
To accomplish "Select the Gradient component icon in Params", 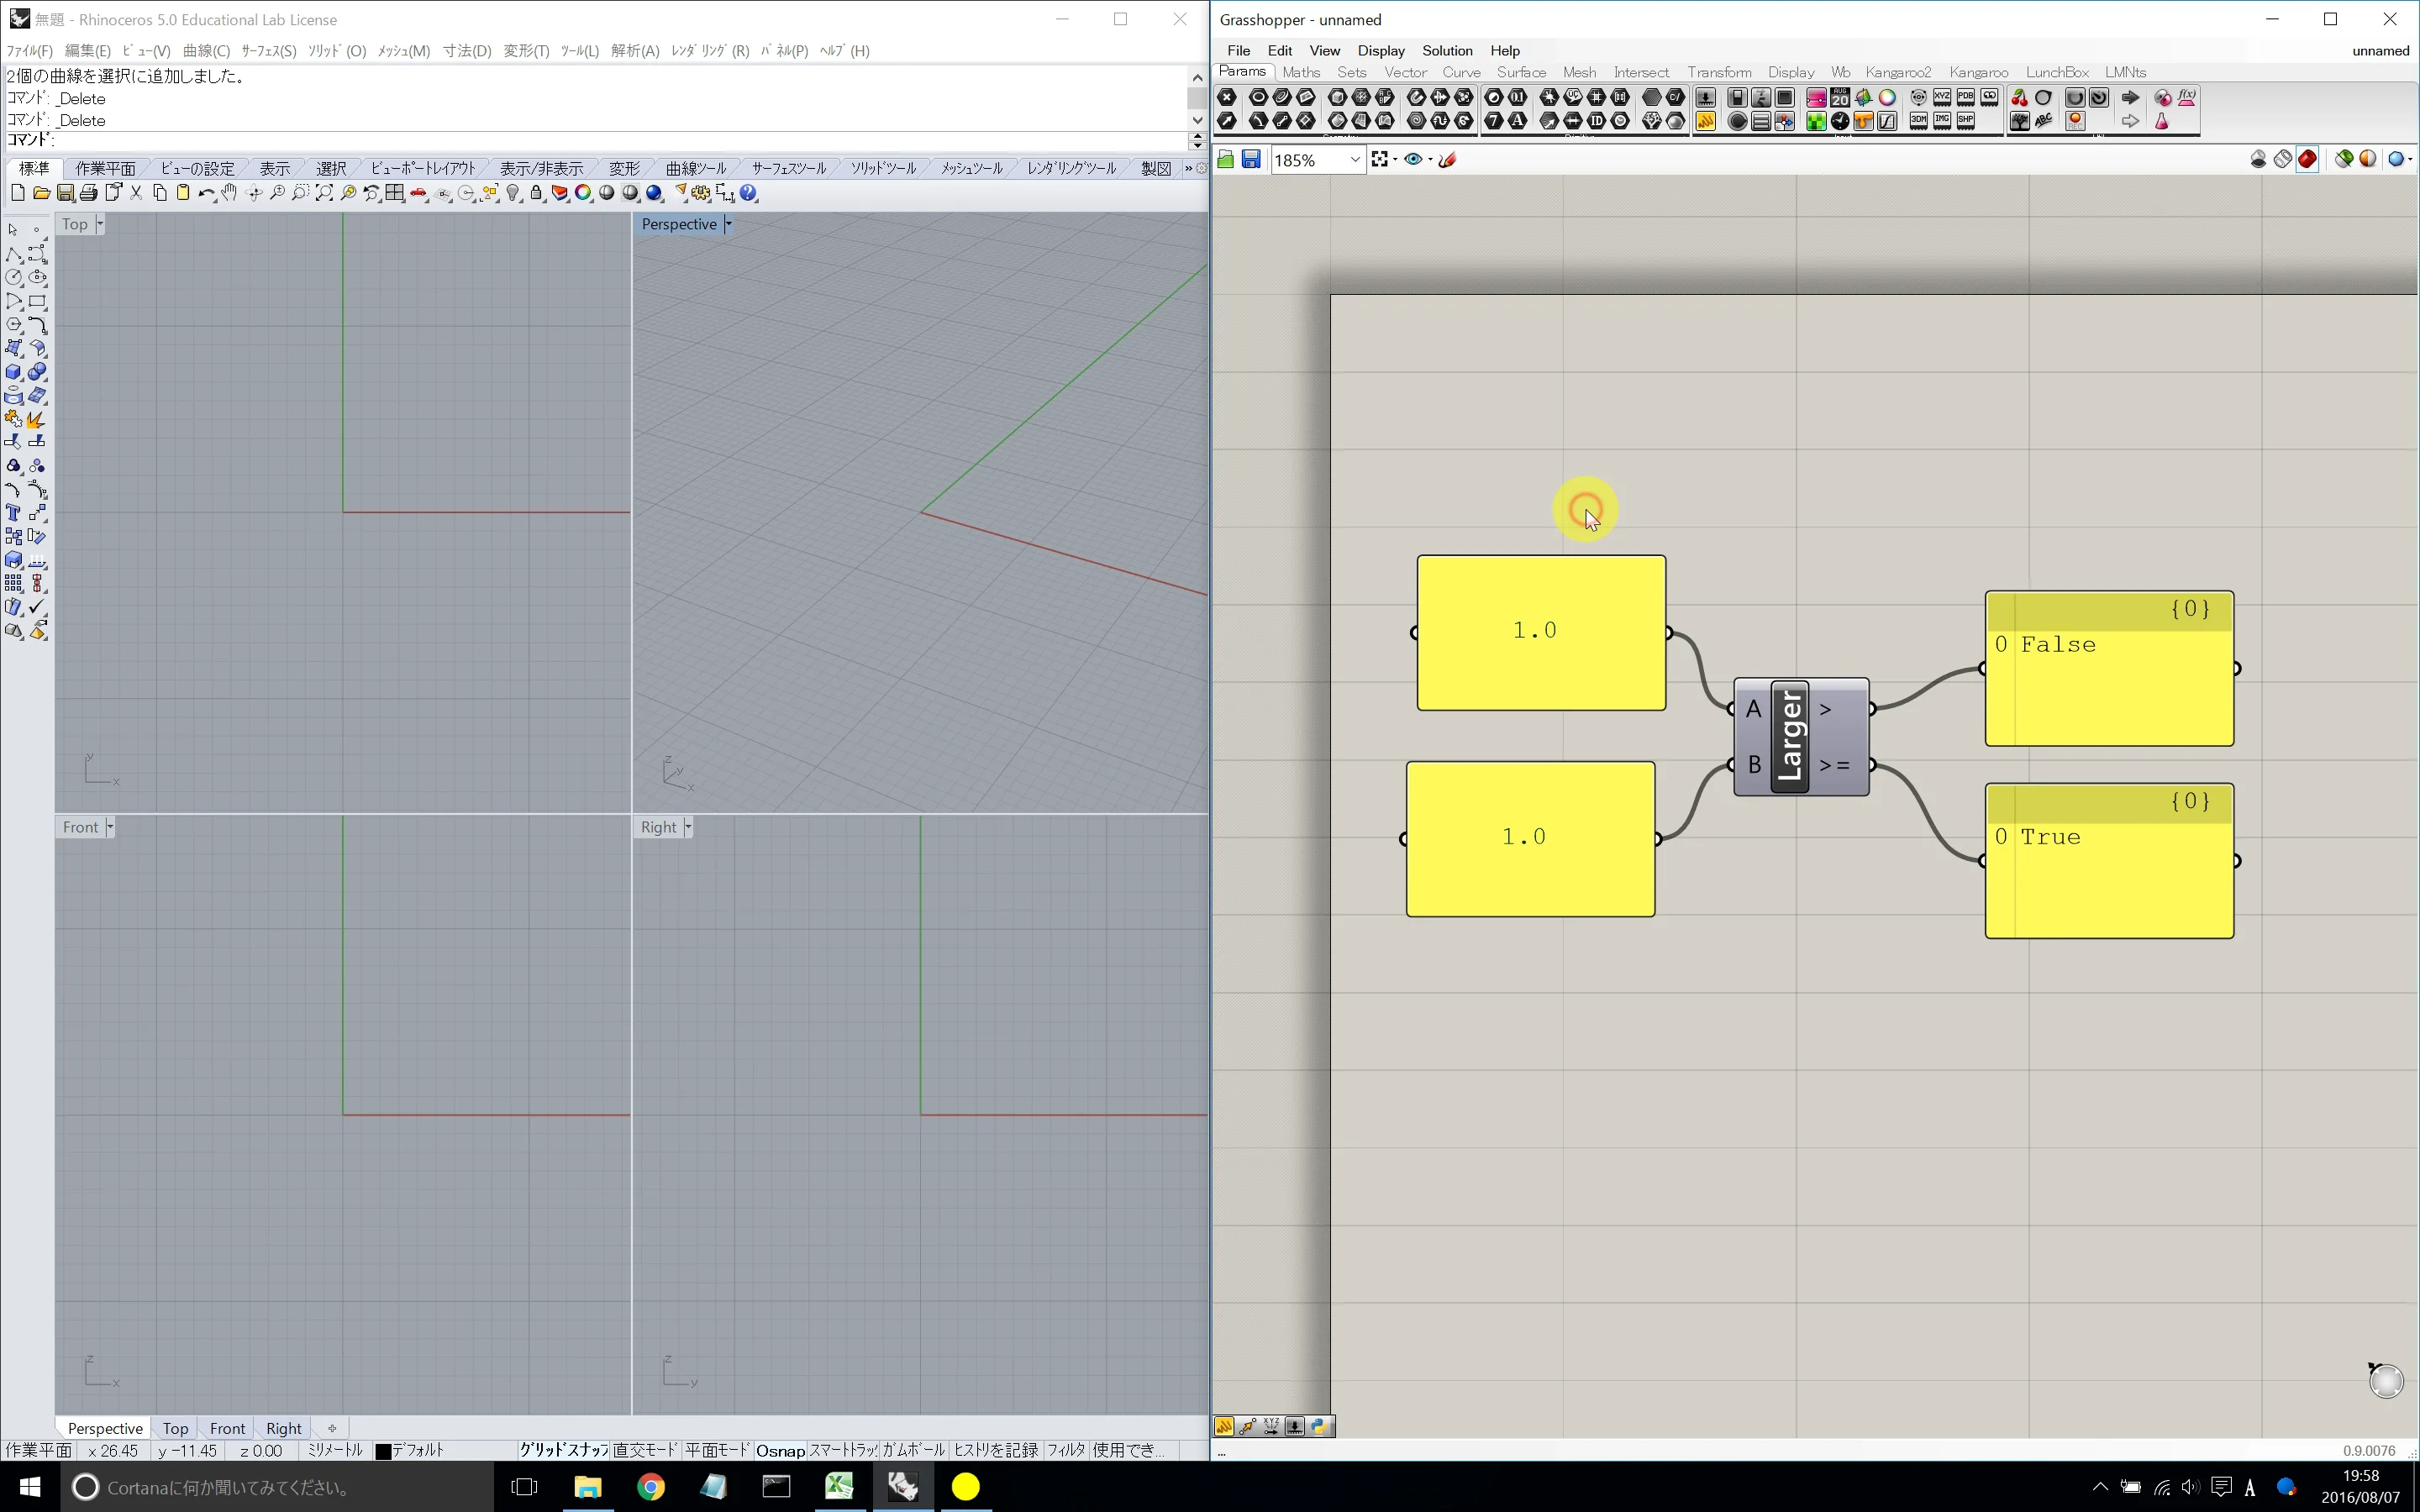I will (x=1816, y=98).
